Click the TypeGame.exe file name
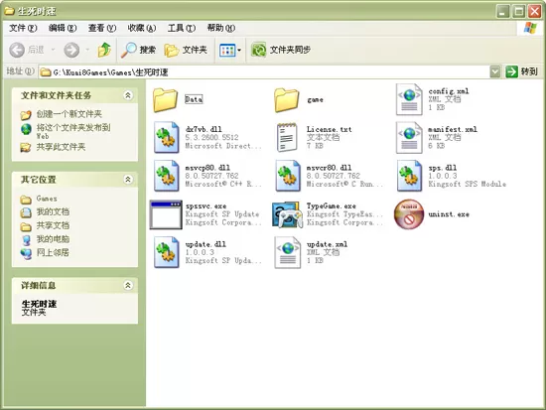The height and width of the screenshot is (410, 546). [x=332, y=205]
